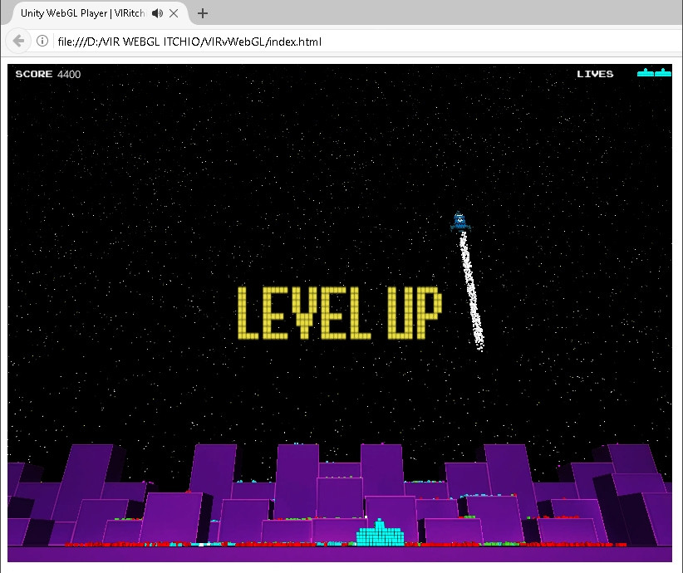Click the LEVEL UP yellow banner text
The width and height of the screenshot is (683, 573).
340,312
